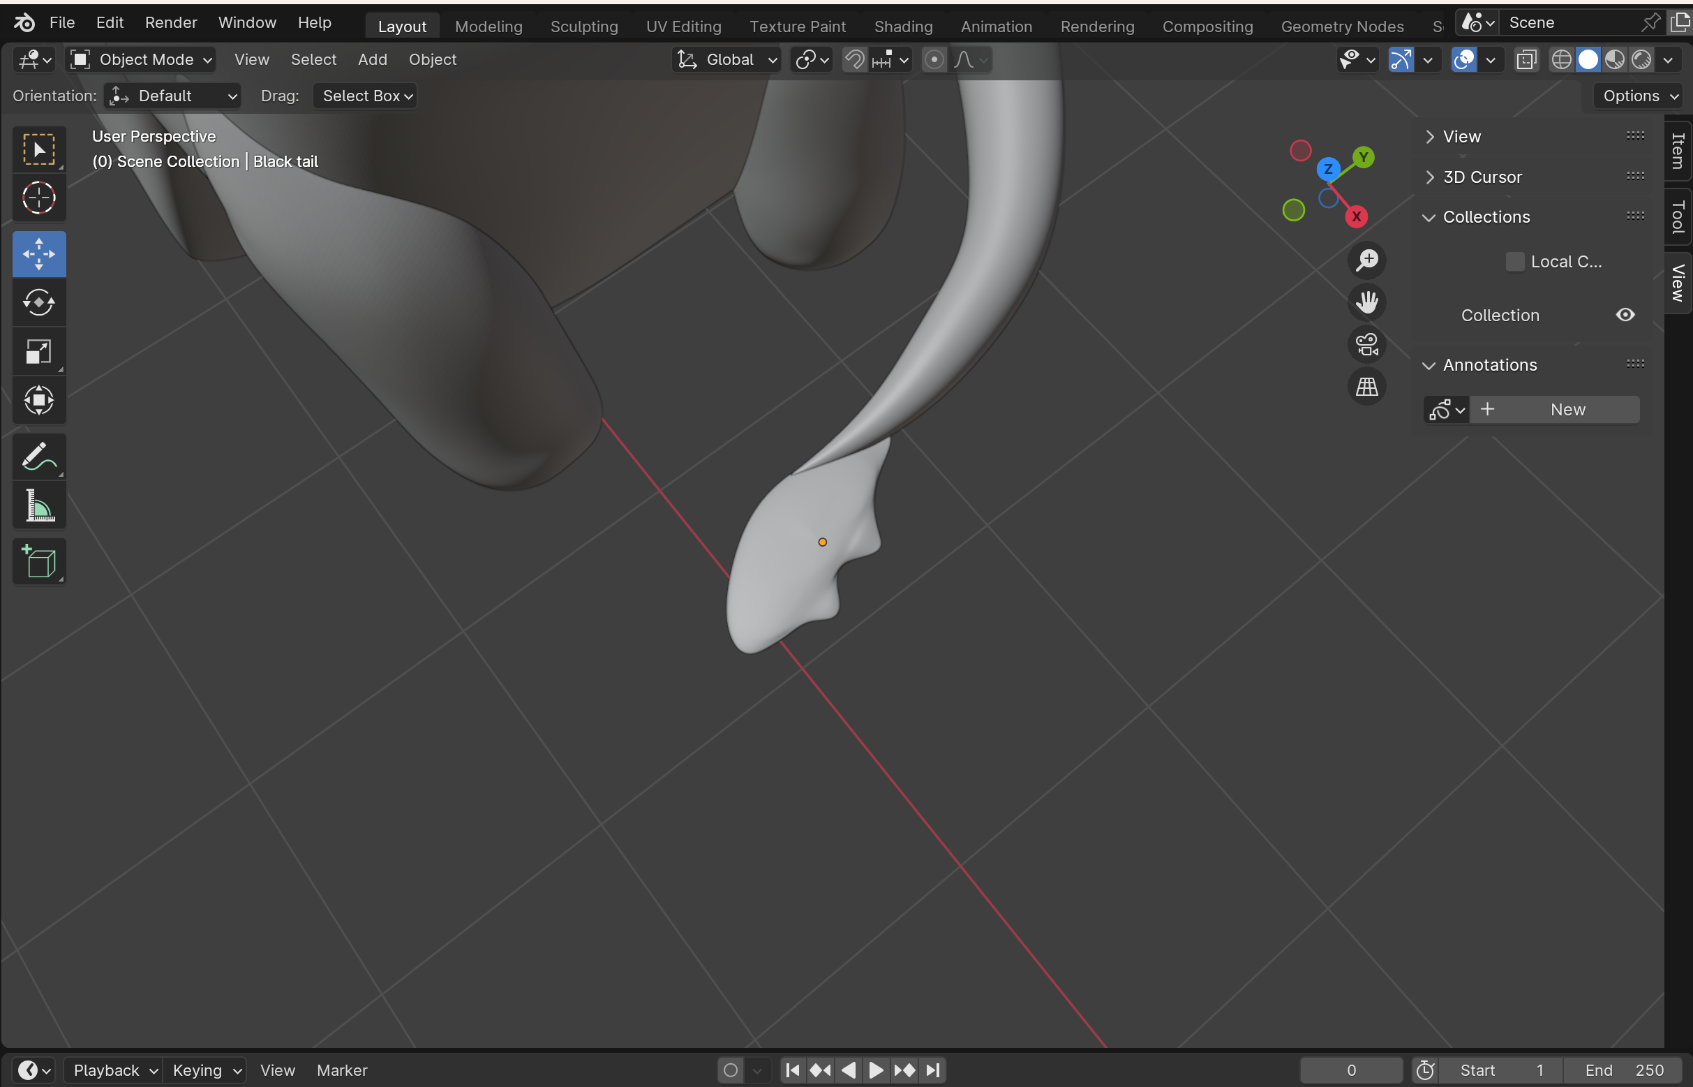Toggle the camera view icon
This screenshot has height=1087, width=1693.
coord(1367,344)
